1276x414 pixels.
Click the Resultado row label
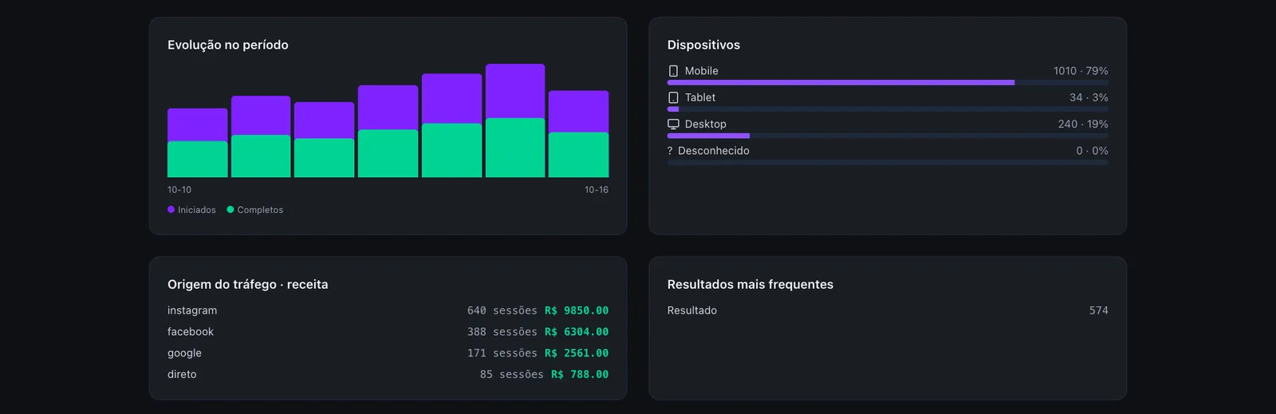(692, 310)
